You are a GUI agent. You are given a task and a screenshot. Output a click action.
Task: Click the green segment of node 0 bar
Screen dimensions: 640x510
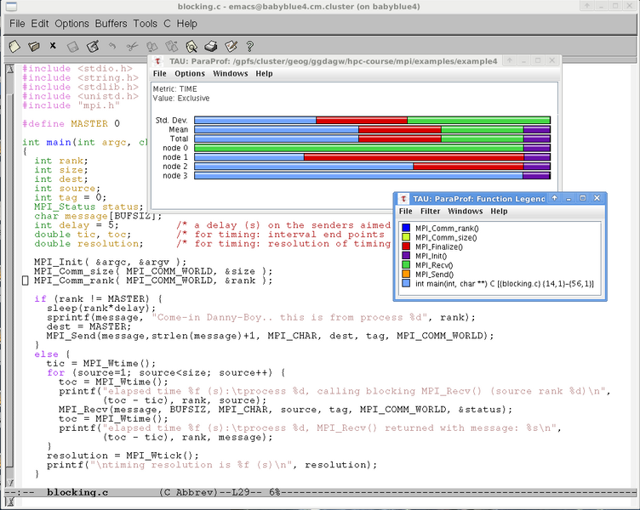357,148
